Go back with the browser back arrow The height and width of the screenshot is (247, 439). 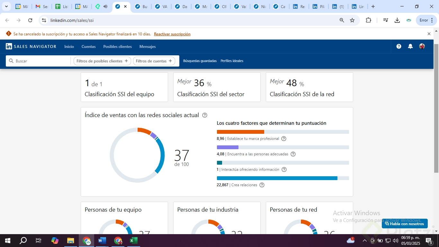pyautogui.click(x=7, y=20)
